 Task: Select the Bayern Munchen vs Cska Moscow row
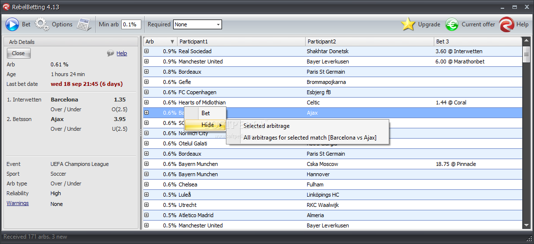pos(333,164)
